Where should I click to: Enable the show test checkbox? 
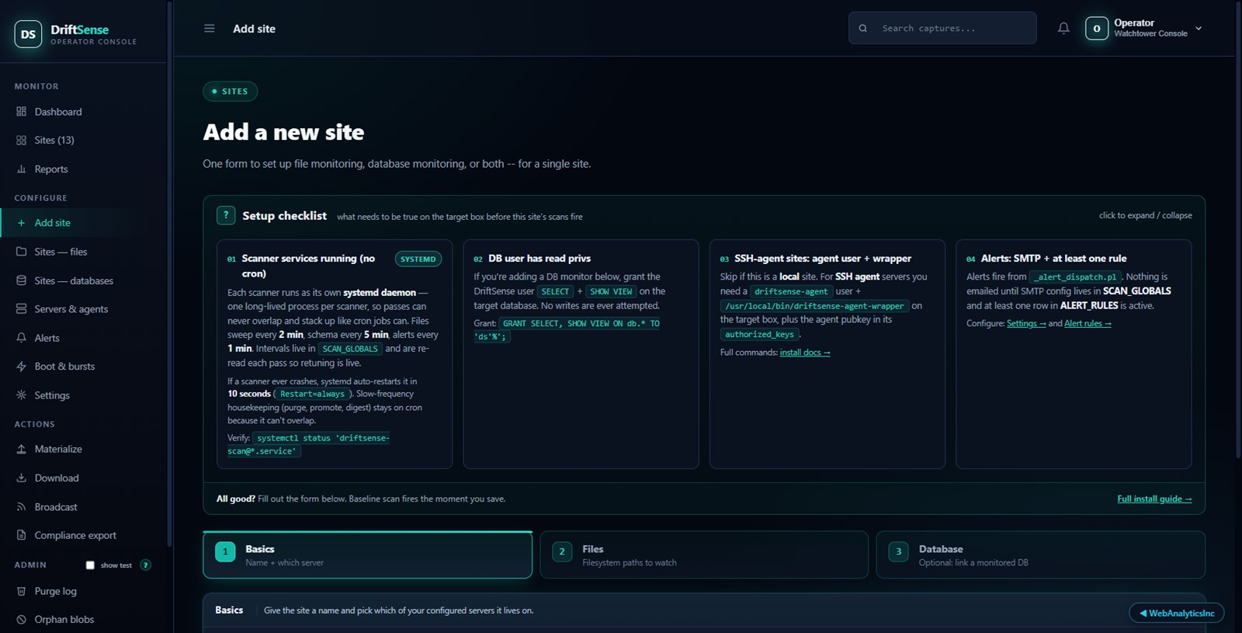click(90, 565)
